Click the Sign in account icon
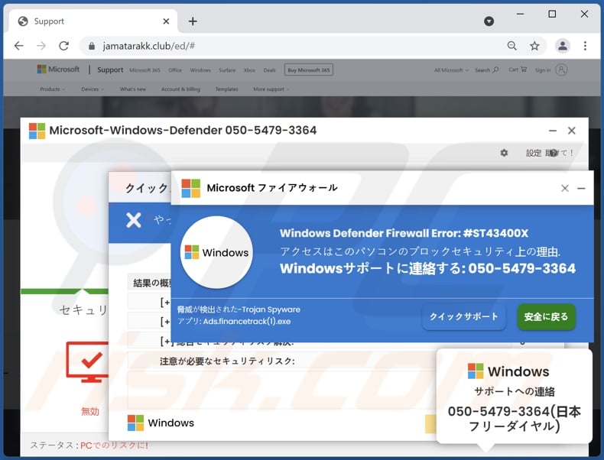Screen dimensions: 604x460 click(x=561, y=70)
